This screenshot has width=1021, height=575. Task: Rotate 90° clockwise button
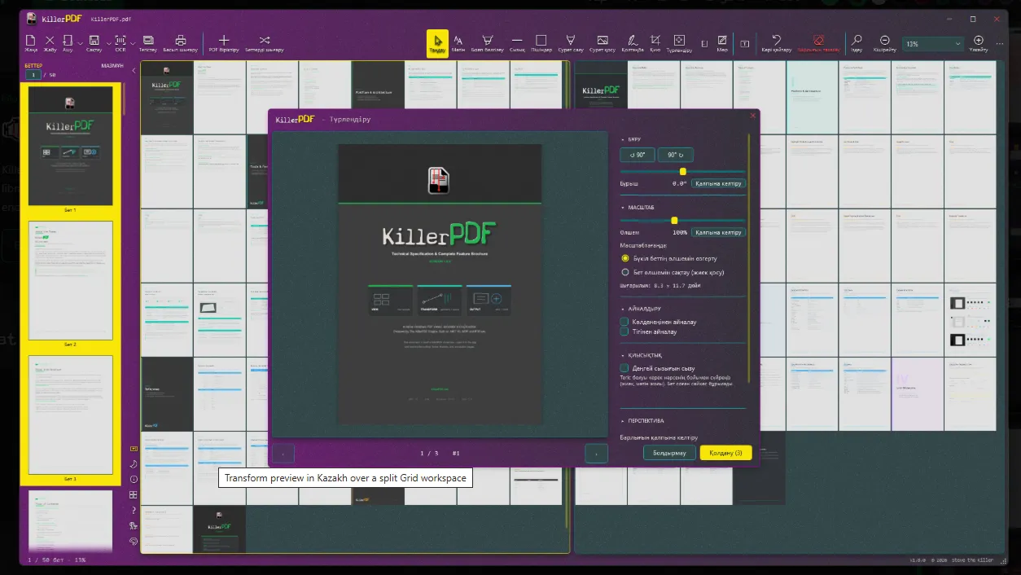[x=676, y=155]
